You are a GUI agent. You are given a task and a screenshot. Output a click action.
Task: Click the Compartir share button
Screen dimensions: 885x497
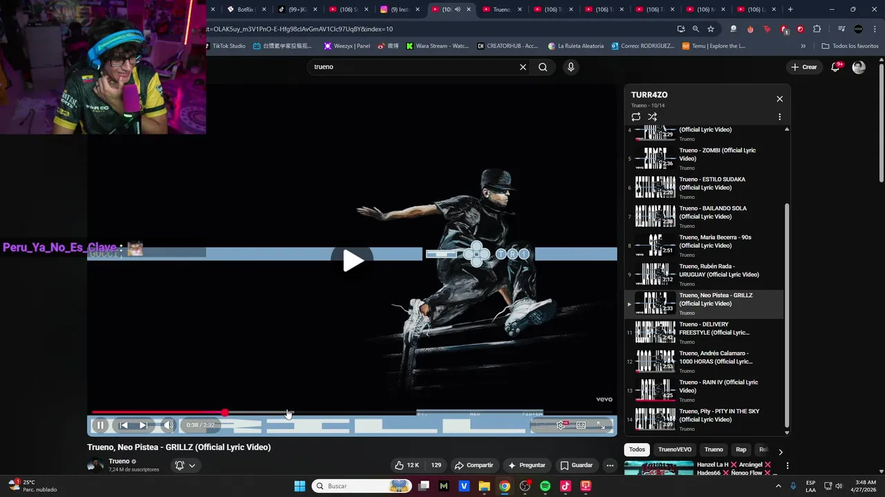point(474,465)
